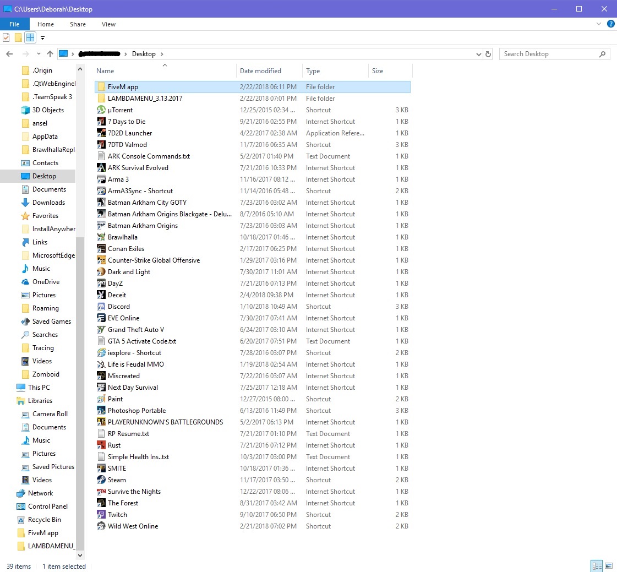Sort by the Type column header
617x572 pixels.
click(x=335, y=71)
